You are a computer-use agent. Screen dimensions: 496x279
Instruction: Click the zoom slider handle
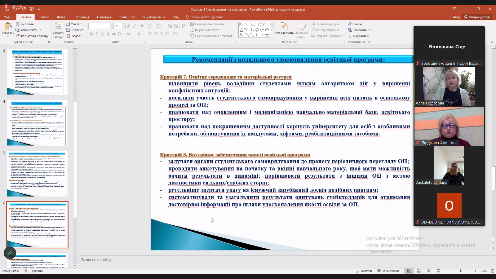[x=461, y=271]
